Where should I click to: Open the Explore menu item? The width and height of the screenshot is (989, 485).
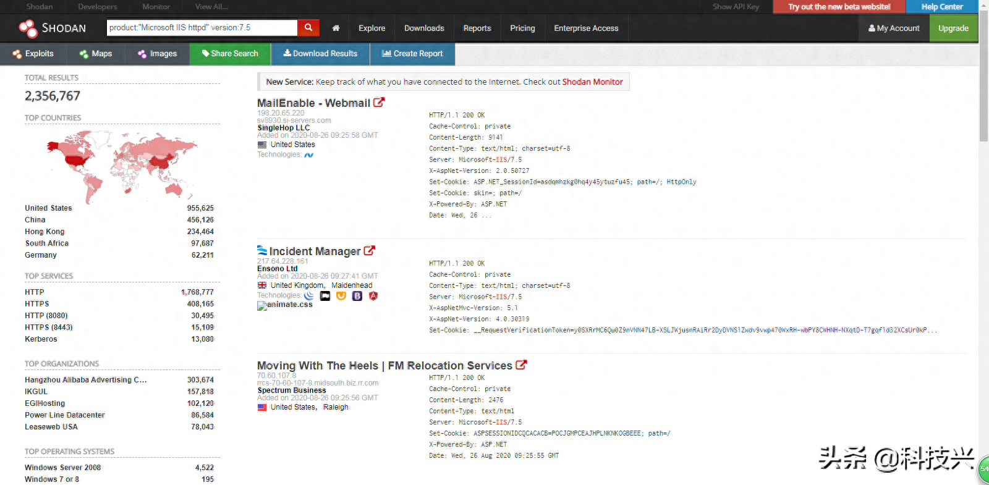click(372, 28)
